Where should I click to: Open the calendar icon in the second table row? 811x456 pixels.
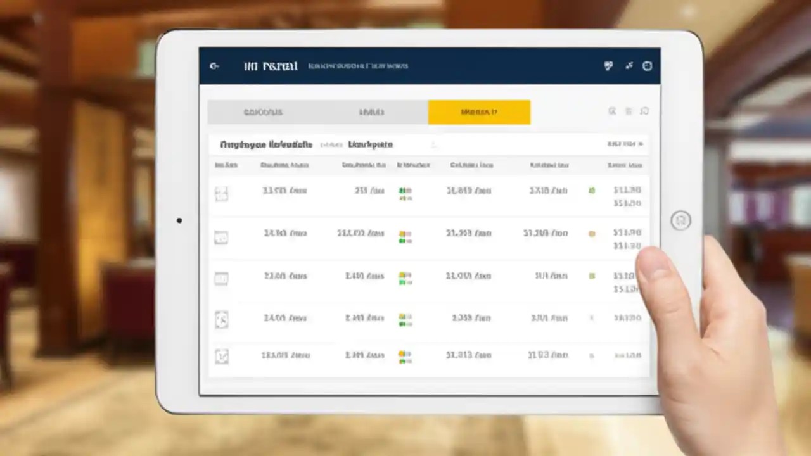click(222, 237)
